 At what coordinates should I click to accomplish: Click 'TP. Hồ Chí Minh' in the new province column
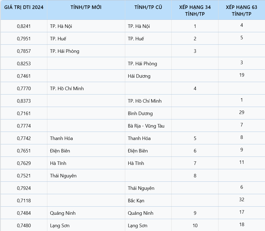[67, 89]
